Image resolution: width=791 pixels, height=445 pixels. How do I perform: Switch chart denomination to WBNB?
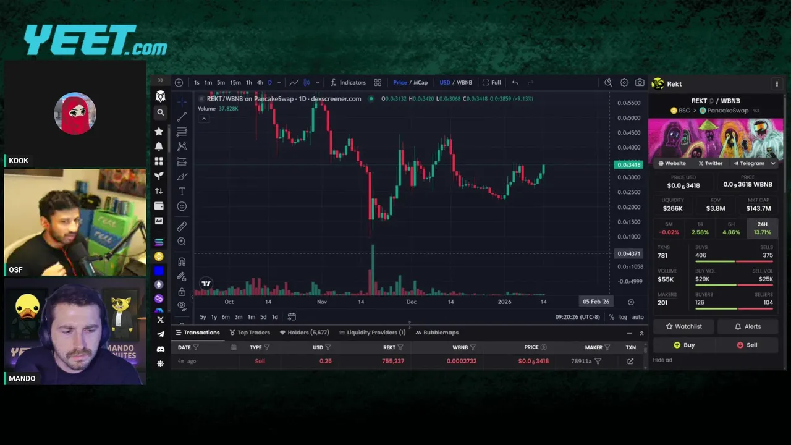464,82
